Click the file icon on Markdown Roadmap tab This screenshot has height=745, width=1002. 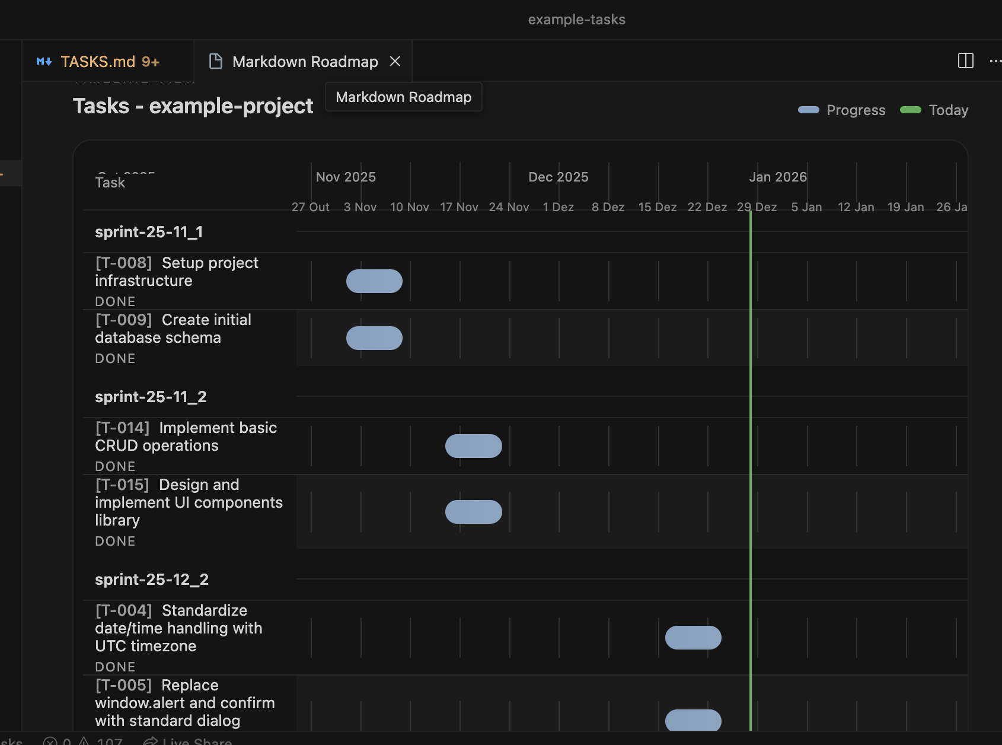click(216, 61)
